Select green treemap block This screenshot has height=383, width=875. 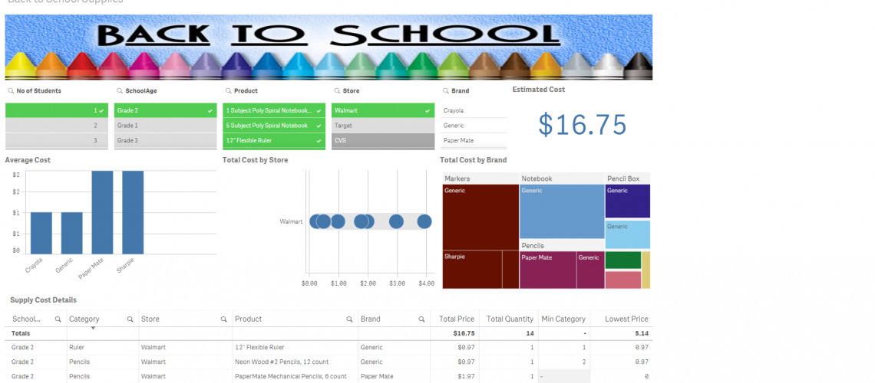(623, 260)
